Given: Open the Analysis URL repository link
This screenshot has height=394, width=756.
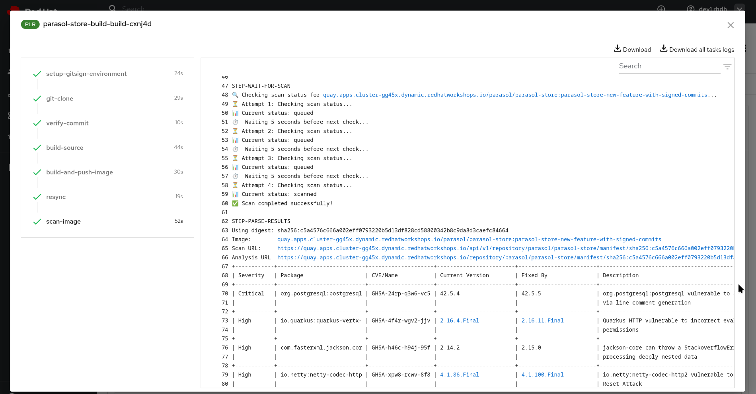Looking at the screenshot, I should (x=505, y=258).
